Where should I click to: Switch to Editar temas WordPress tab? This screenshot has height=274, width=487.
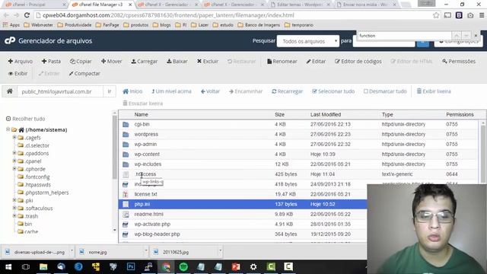click(x=300, y=5)
